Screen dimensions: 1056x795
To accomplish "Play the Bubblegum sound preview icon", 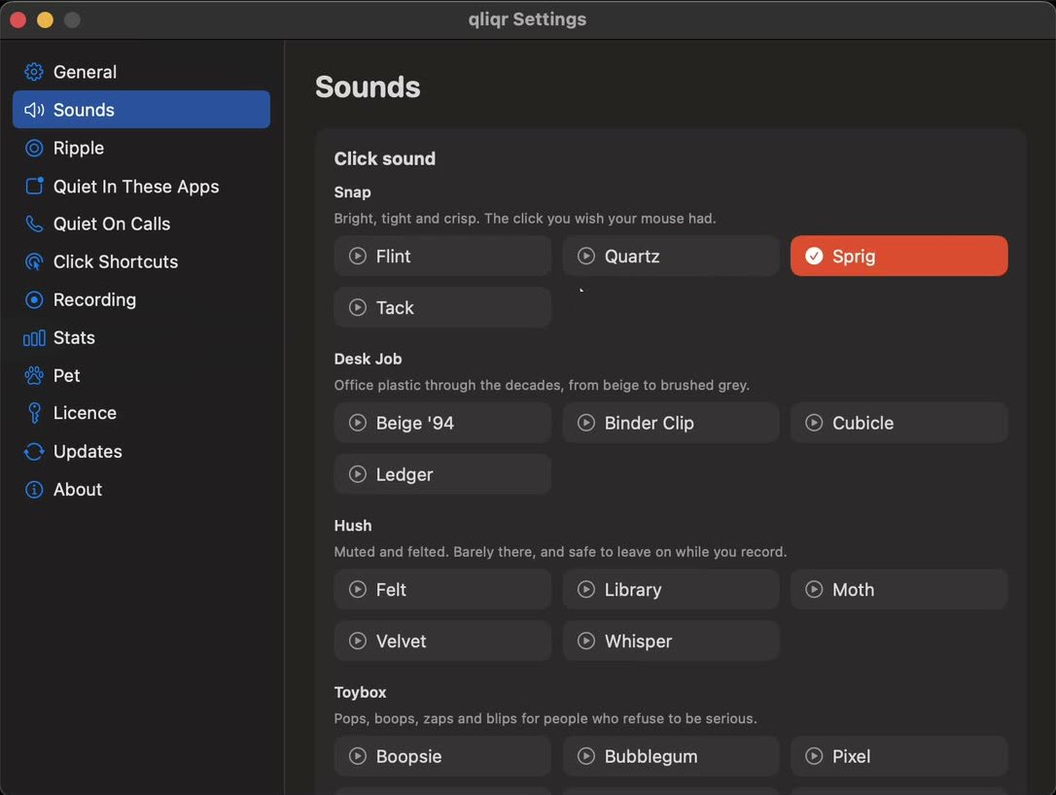I will click(x=586, y=756).
